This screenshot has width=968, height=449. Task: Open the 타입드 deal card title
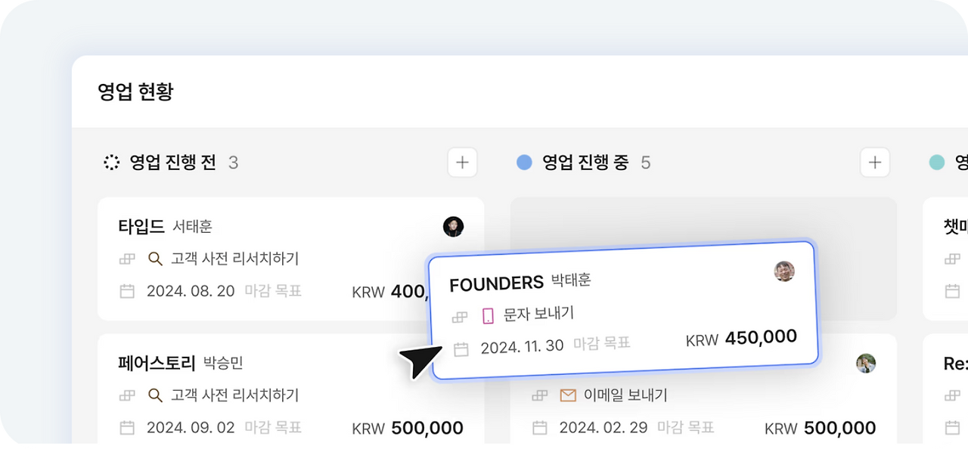(141, 226)
